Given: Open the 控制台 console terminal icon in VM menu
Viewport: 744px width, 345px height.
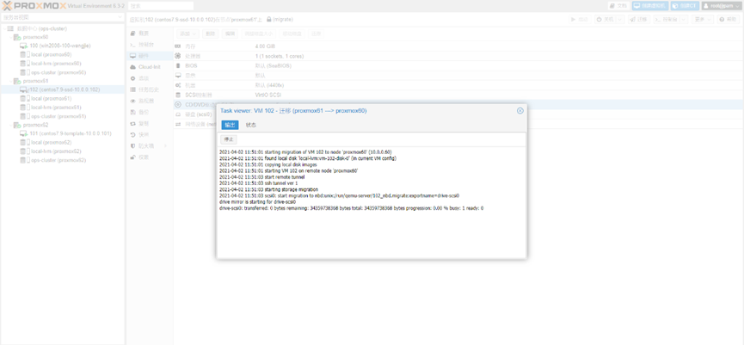Looking at the screenshot, I should click(x=132, y=44).
